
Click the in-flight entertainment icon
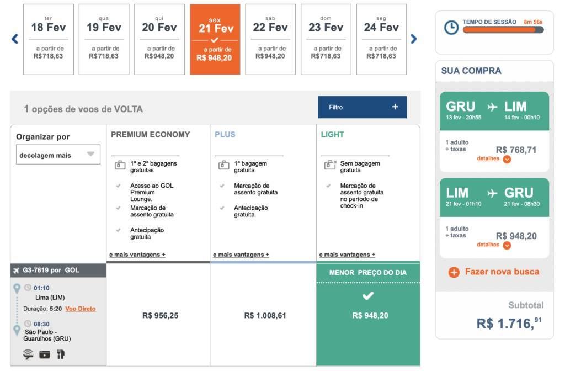[45, 354]
